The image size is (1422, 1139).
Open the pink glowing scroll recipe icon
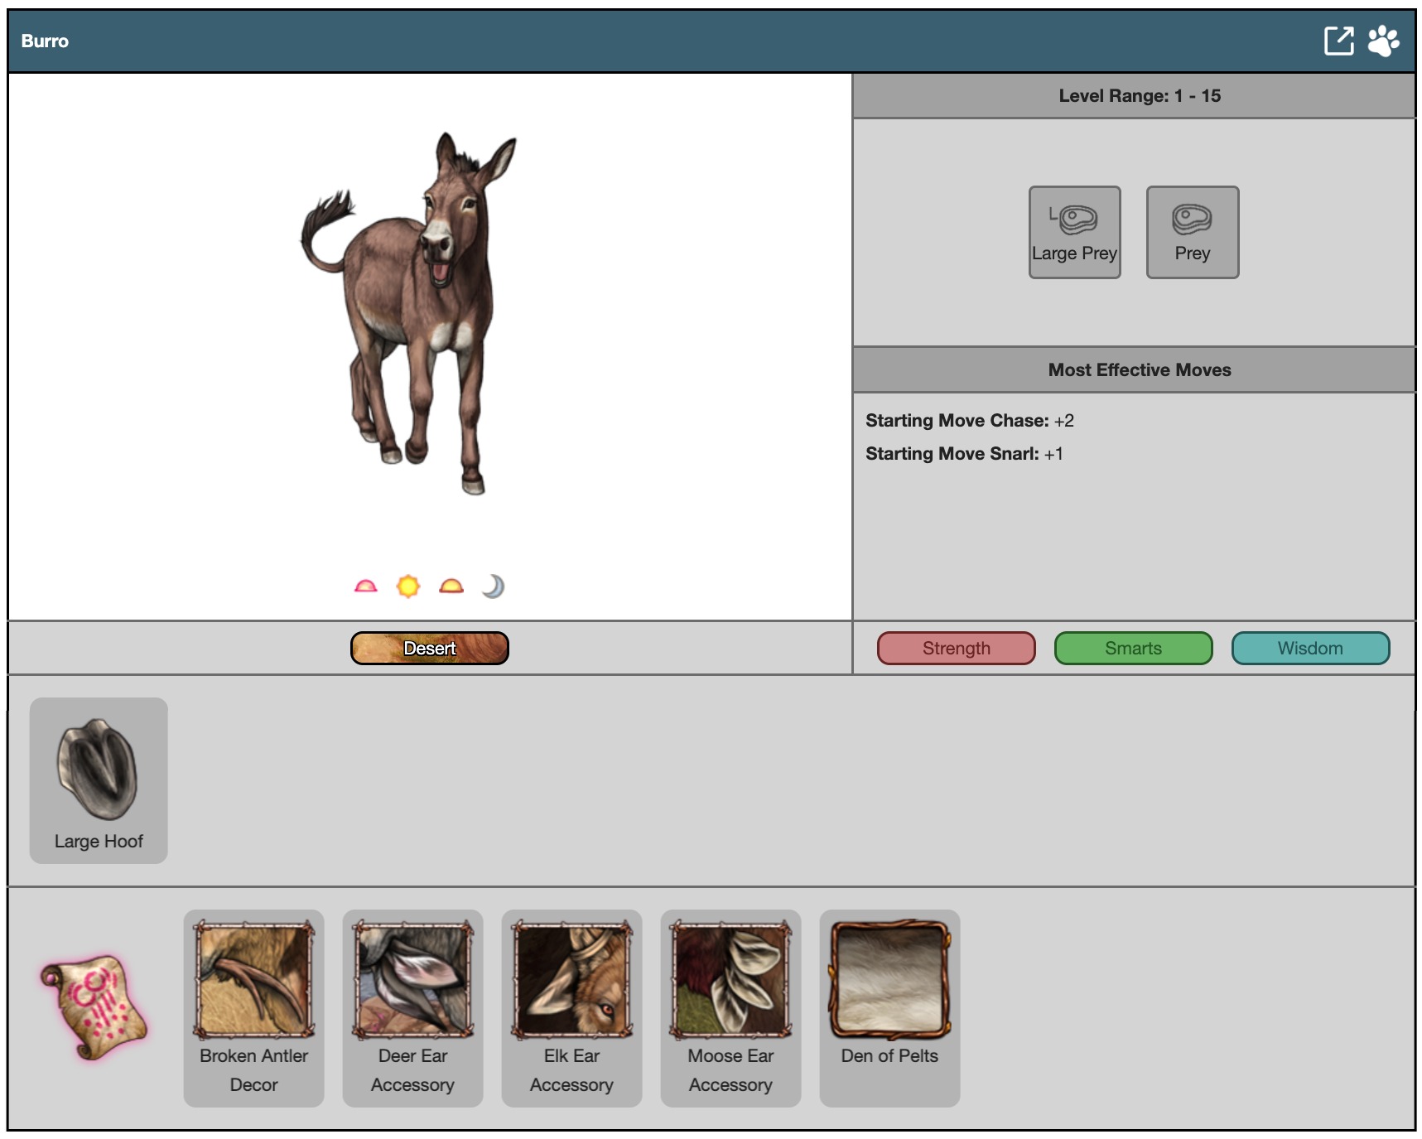94,1008
